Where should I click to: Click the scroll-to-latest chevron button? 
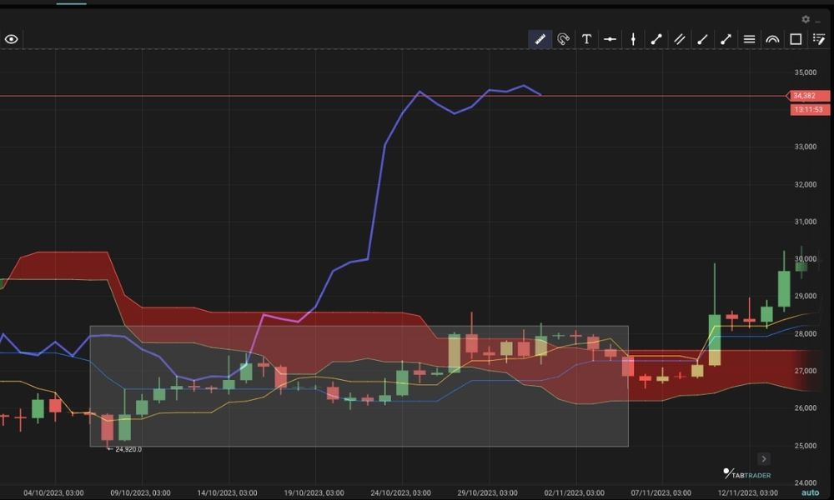tap(763, 459)
